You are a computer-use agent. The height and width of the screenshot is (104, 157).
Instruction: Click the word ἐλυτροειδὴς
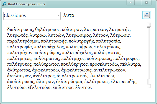tap(123, 82)
